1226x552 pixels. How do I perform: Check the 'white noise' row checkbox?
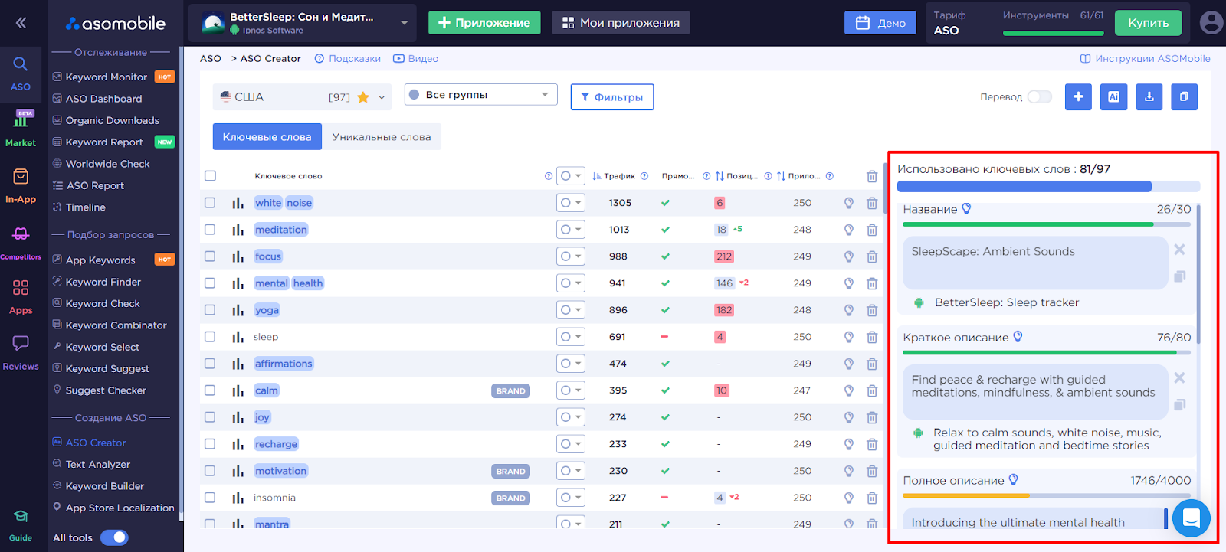coord(210,203)
